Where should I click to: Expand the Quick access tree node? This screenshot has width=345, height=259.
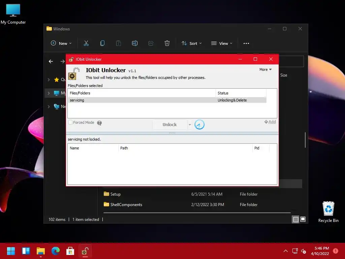pyautogui.click(x=49, y=80)
